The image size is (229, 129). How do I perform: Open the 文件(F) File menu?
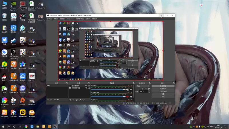(x=49, y=19)
